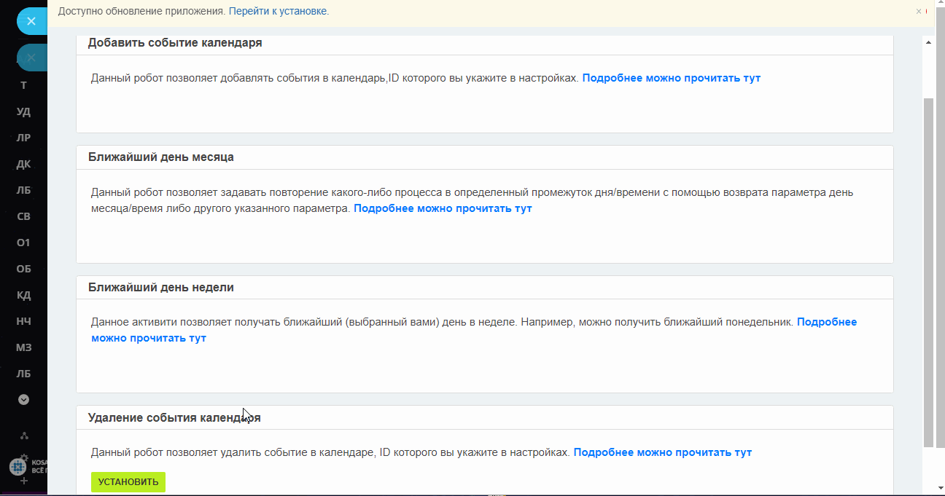The height and width of the screenshot is (496, 945).
Task: Open the КД sidebar item
Action: (x=23, y=295)
